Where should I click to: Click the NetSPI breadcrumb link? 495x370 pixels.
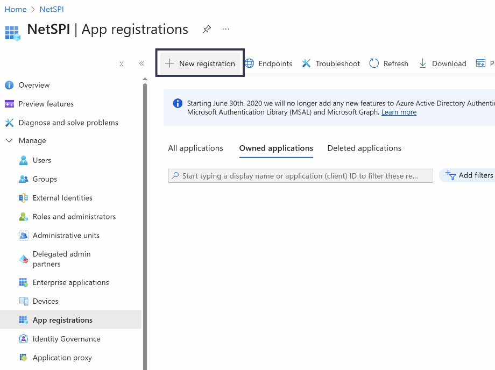[x=52, y=10]
